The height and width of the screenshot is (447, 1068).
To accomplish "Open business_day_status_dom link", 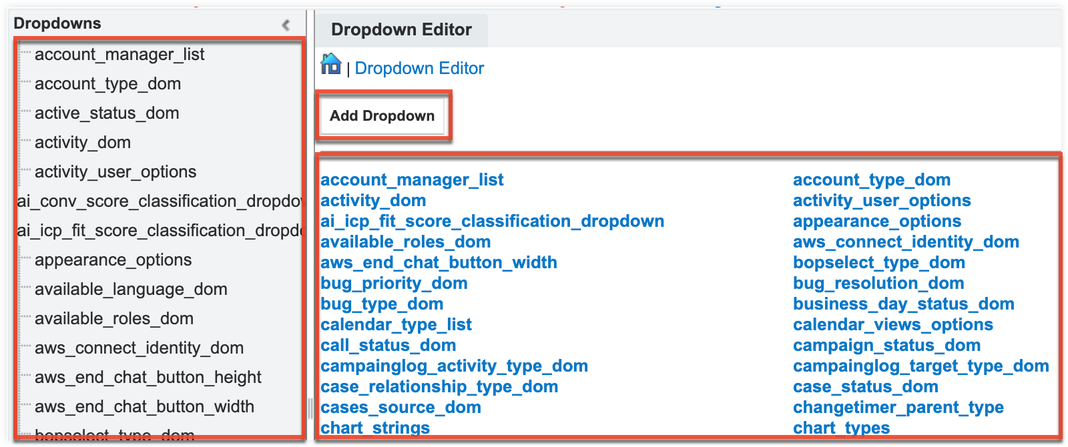I will coord(904,304).
